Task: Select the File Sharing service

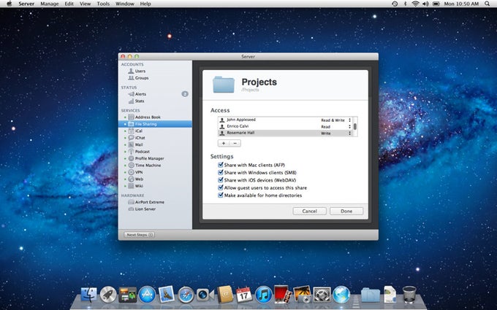Action: (155, 124)
